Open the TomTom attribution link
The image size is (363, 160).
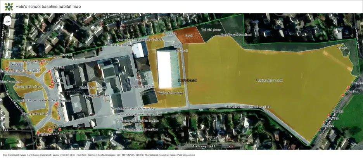[81, 155]
